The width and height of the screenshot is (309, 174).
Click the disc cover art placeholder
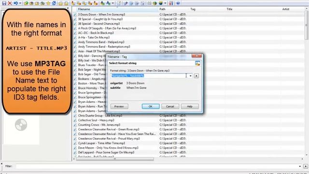point(21,125)
